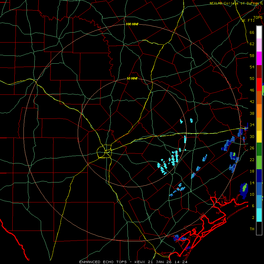Image resolution: width=264 pixels, height=264 pixels.
Task: Pick the light blue swatch above 6
Action: pos(259,202)
